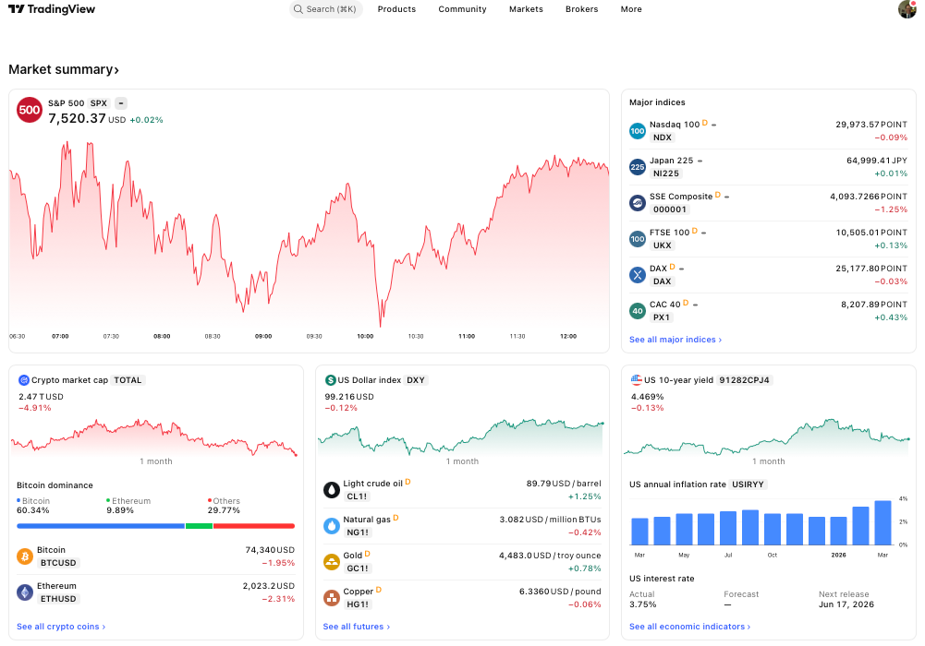
Task: Click the S&P 500 red logo icon
Action: [29, 110]
